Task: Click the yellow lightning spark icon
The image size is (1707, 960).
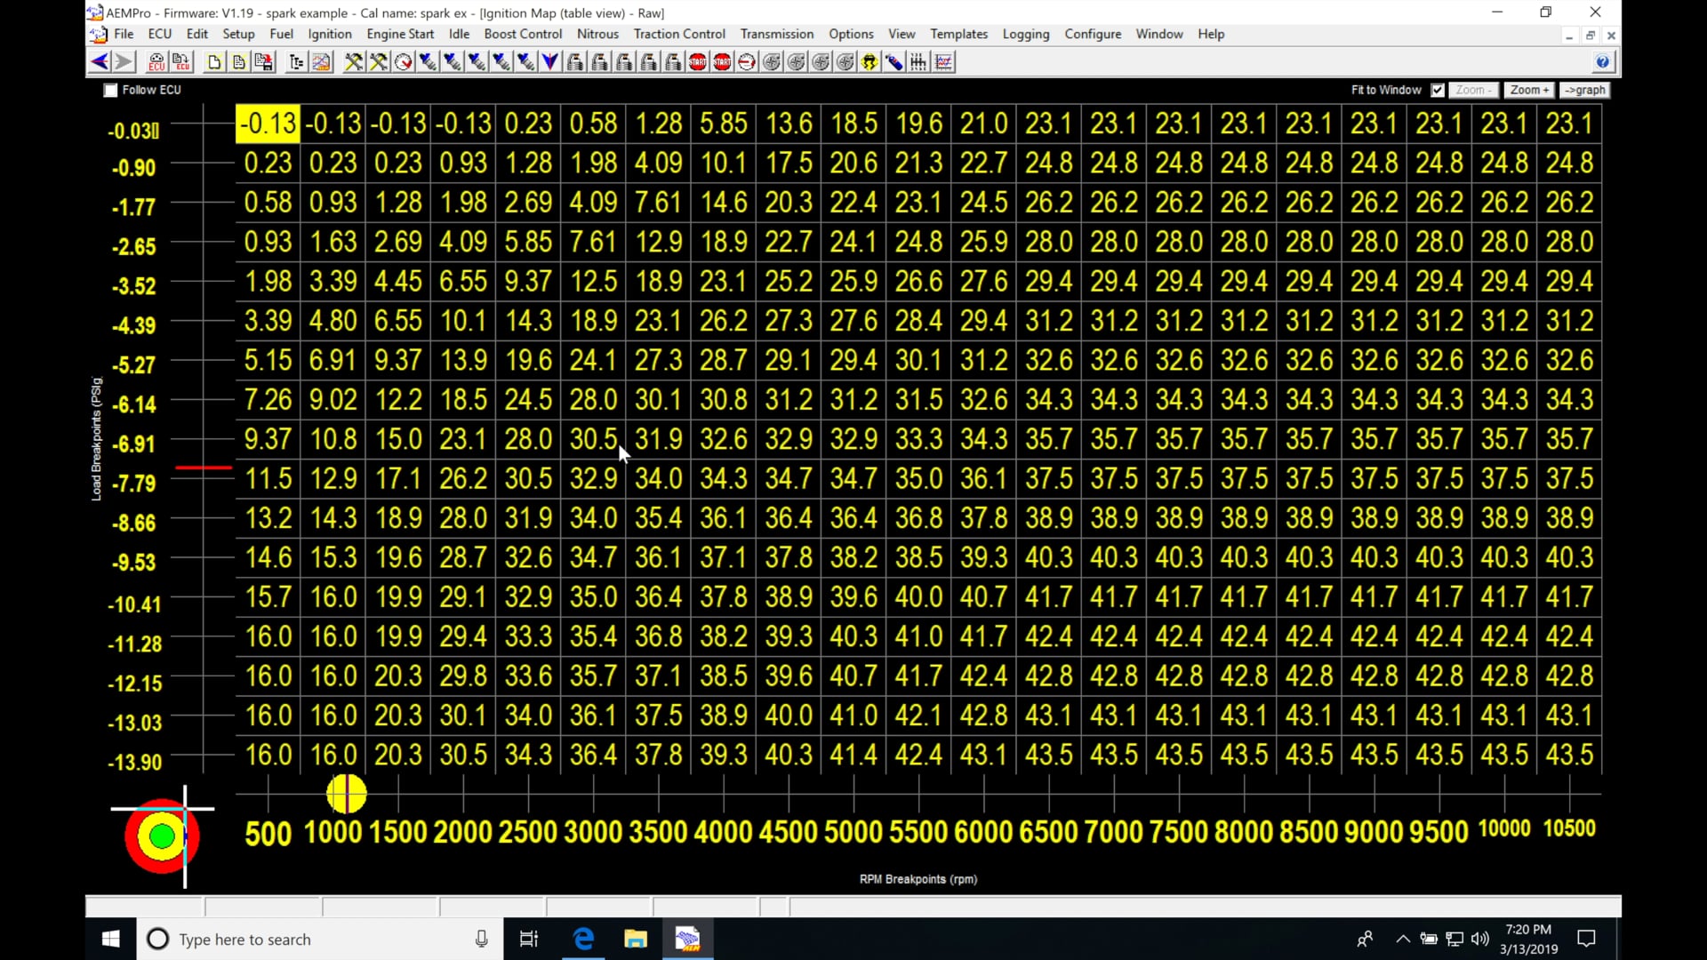Action: (869, 61)
